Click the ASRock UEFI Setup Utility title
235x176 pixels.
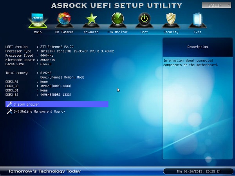117,5
